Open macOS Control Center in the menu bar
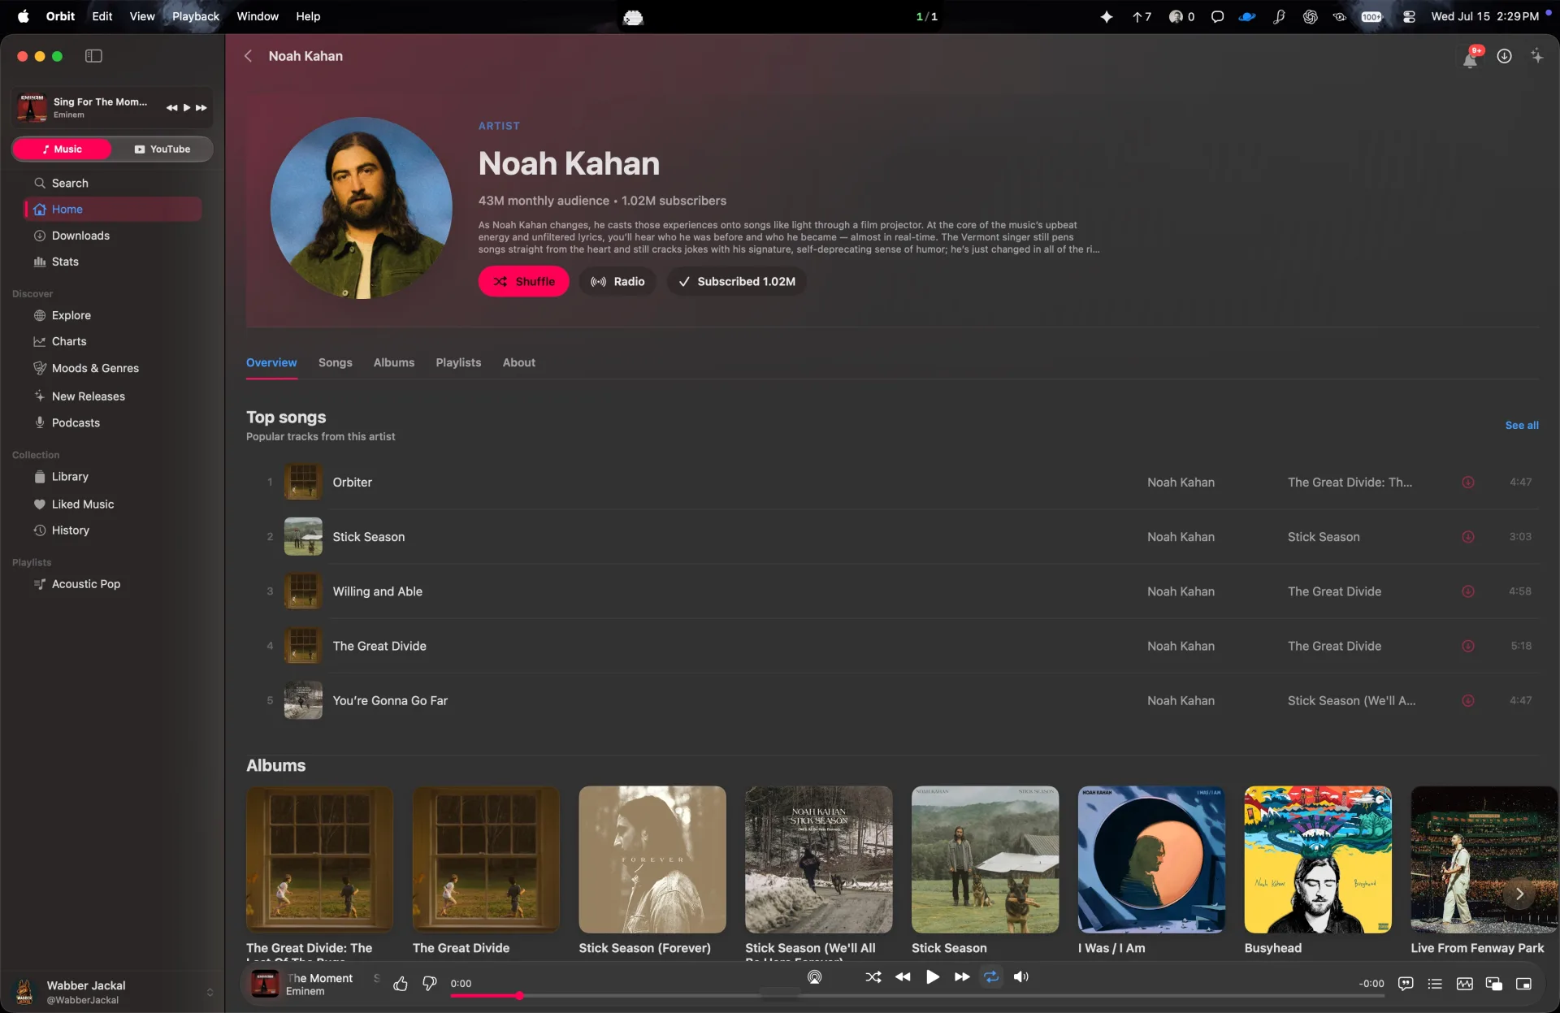The image size is (1560, 1013). click(1409, 16)
